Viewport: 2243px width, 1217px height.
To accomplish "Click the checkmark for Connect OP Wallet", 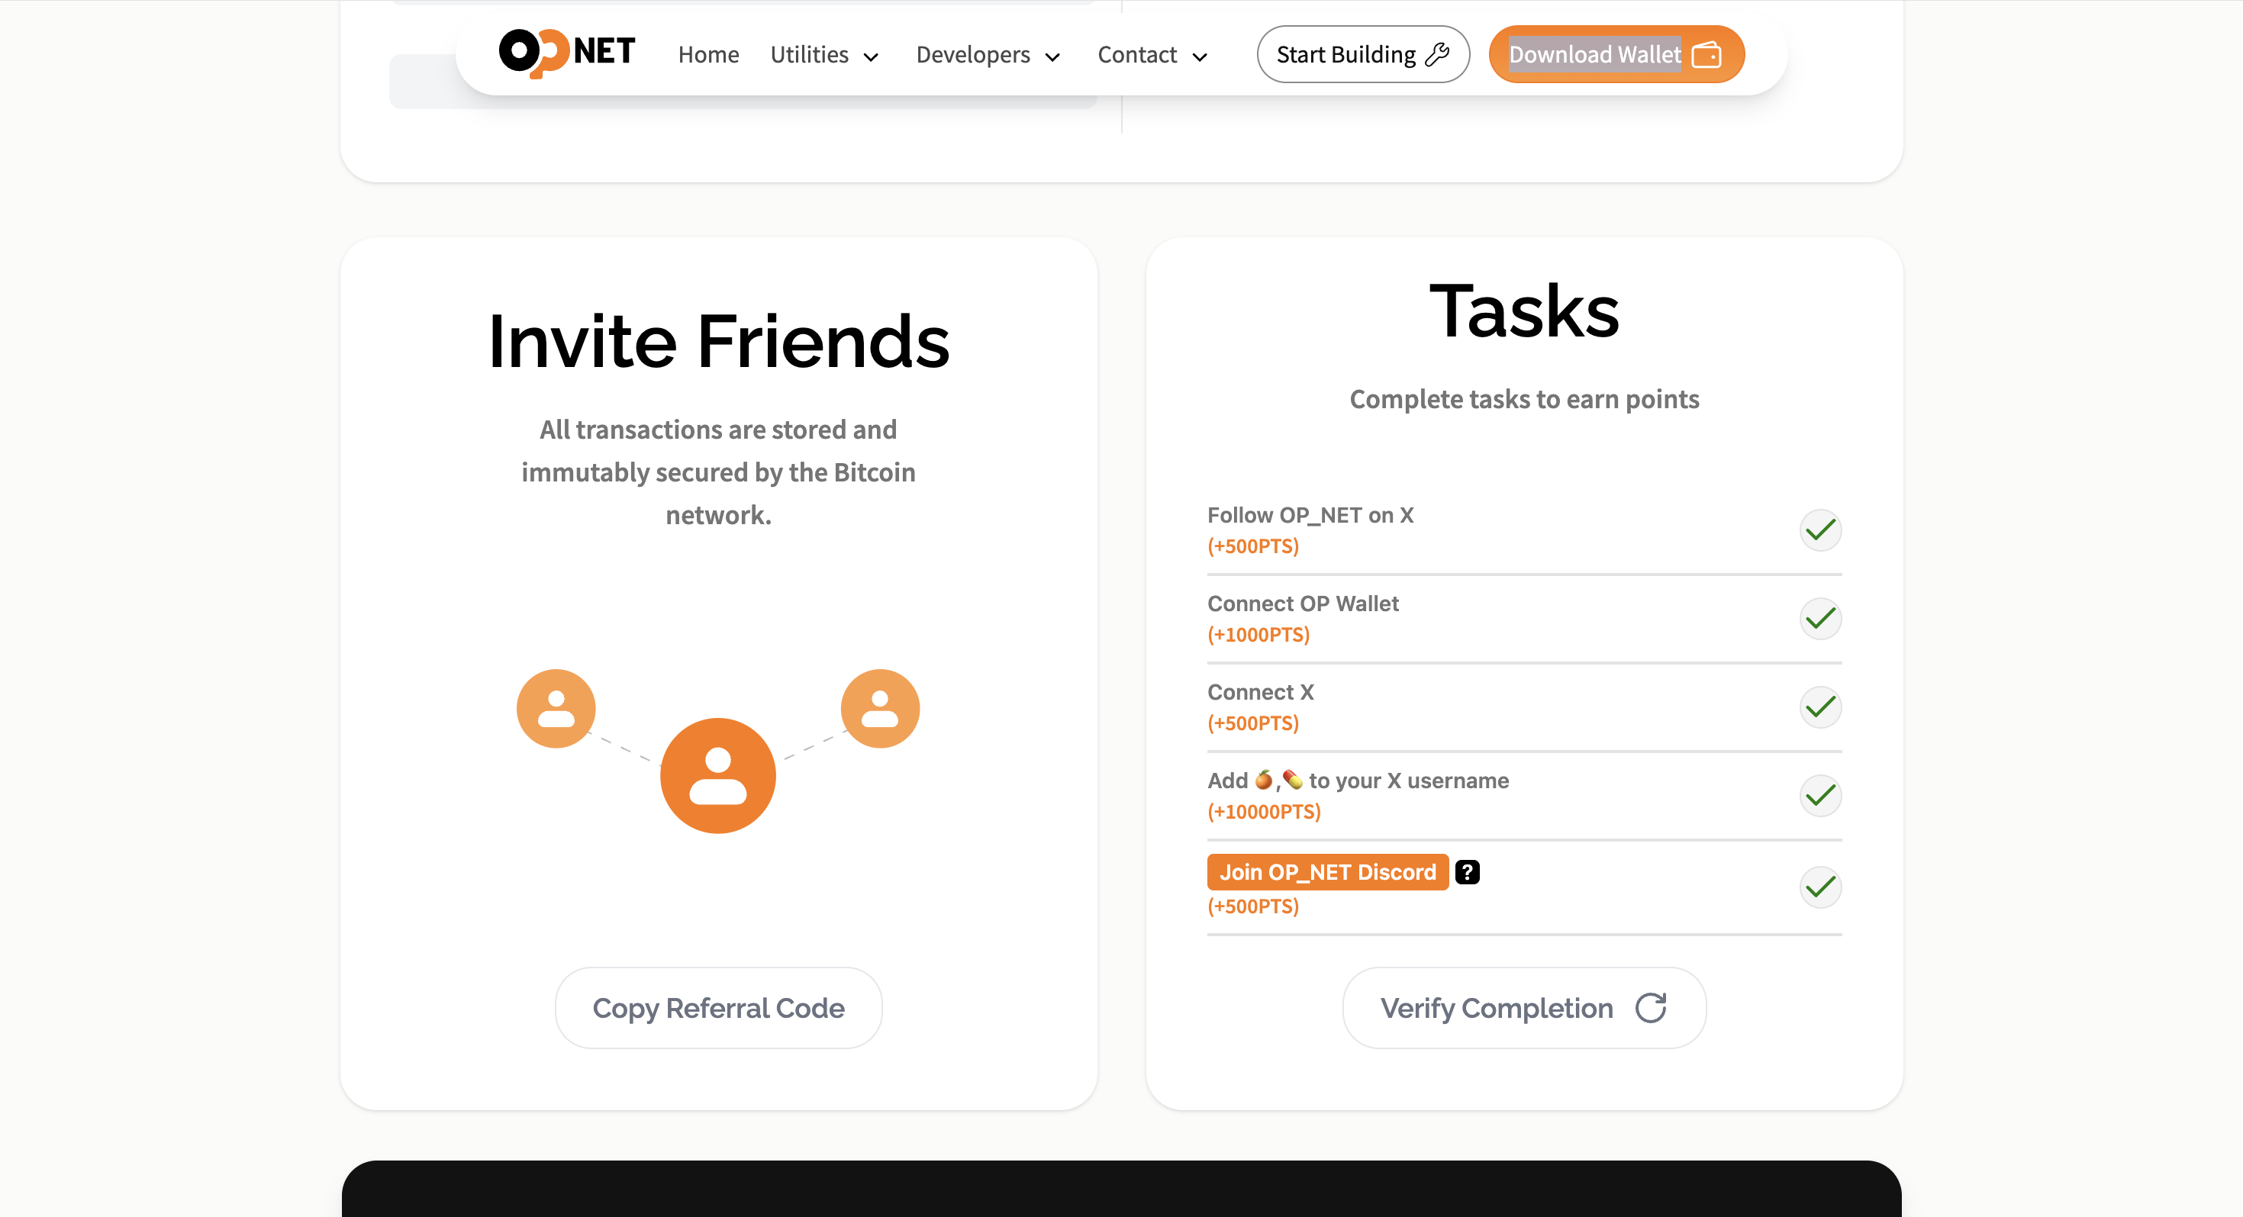I will pos(1820,618).
